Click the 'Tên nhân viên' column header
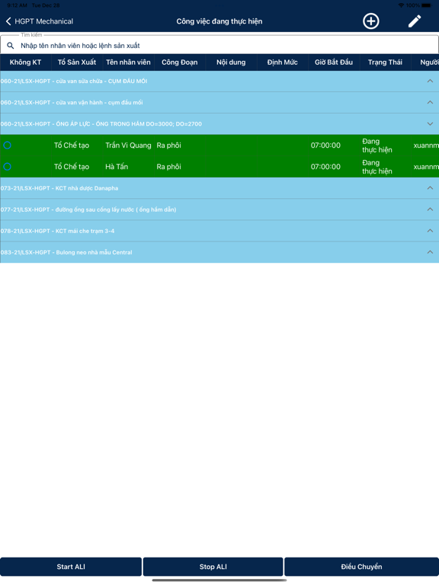The image size is (439, 585). tap(128, 62)
